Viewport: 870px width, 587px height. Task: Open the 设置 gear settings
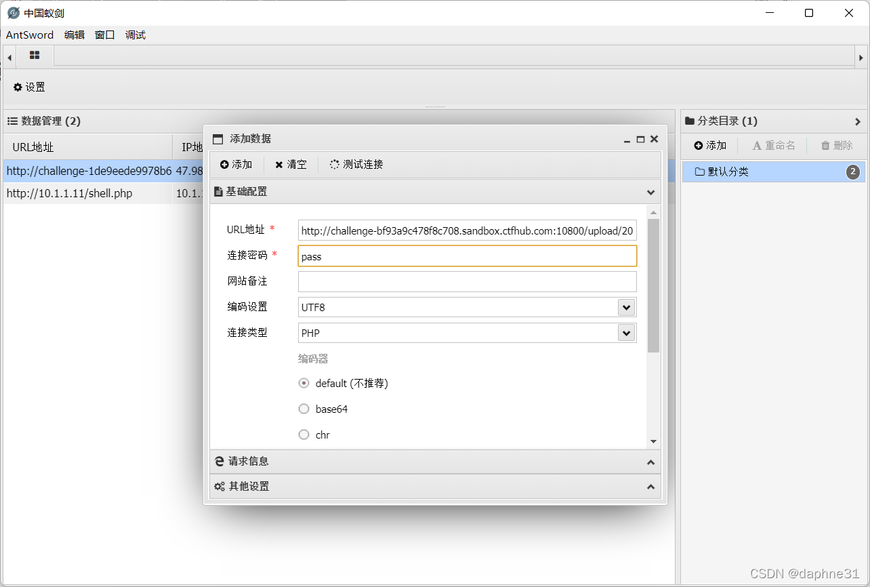(29, 87)
